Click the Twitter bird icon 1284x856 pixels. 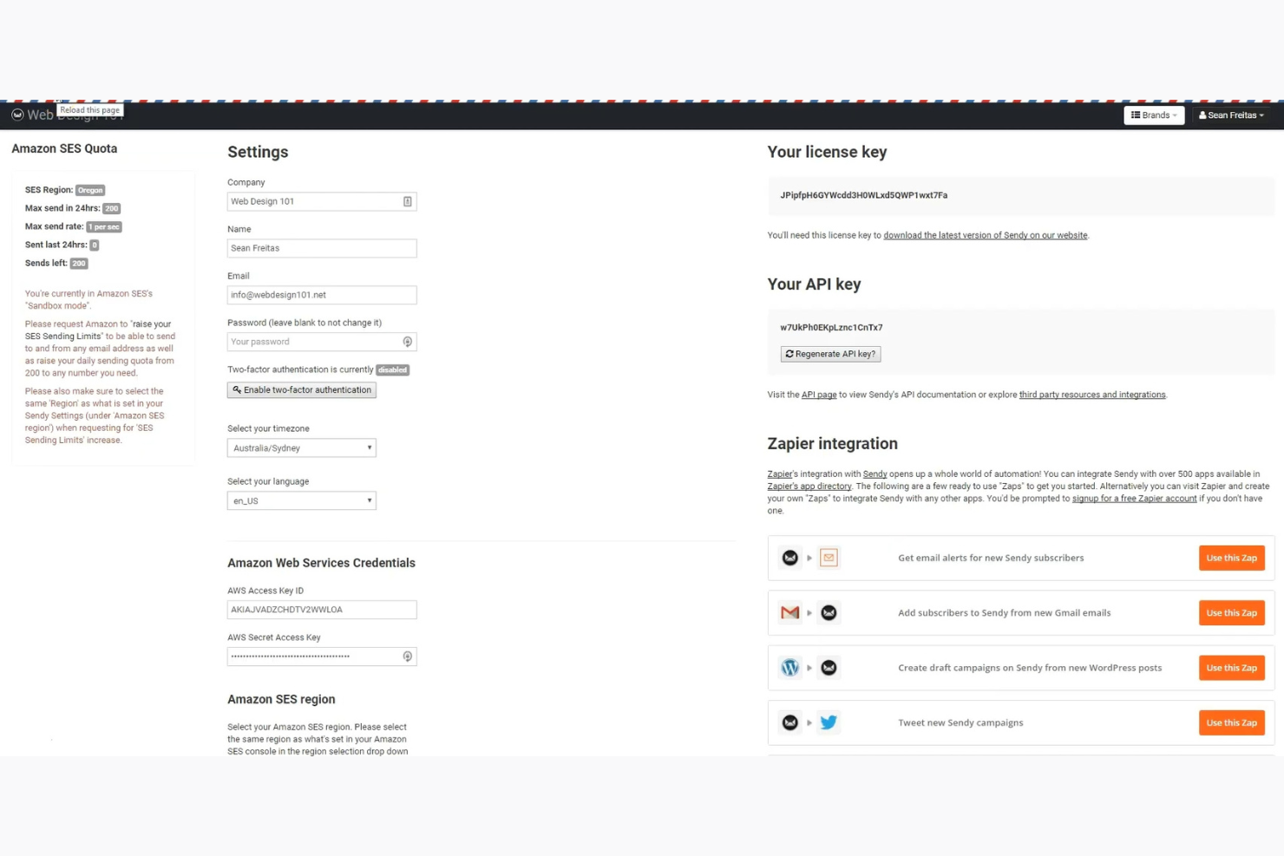[x=829, y=722]
